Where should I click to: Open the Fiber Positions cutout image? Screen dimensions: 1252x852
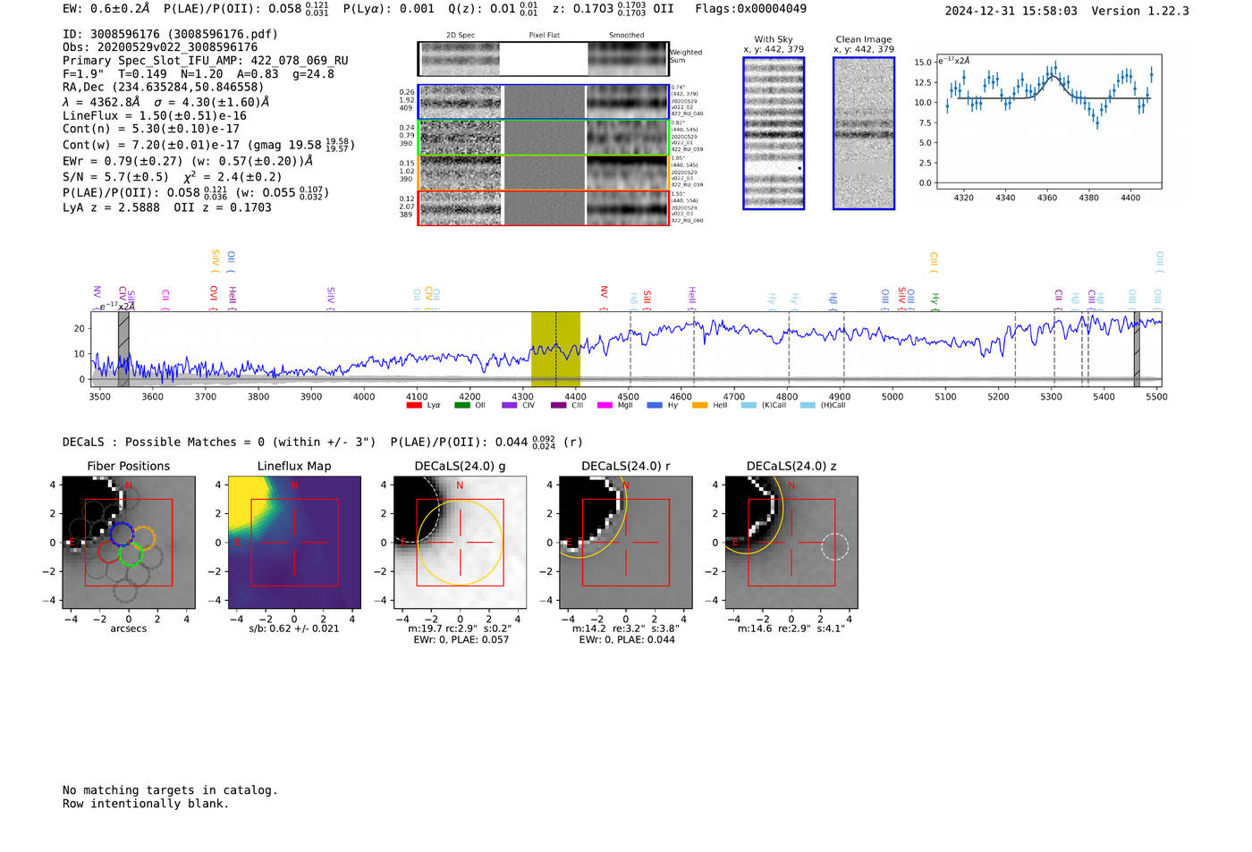pyautogui.click(x=129, y=543)
